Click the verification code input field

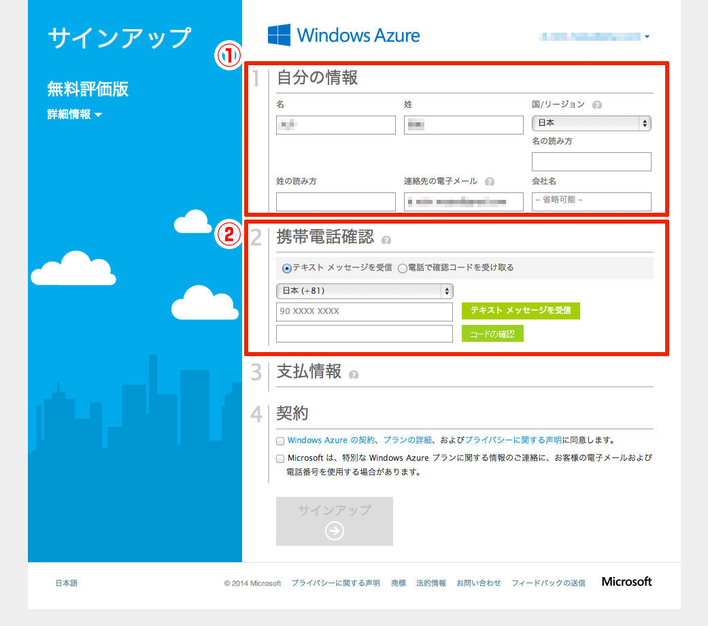365,334
